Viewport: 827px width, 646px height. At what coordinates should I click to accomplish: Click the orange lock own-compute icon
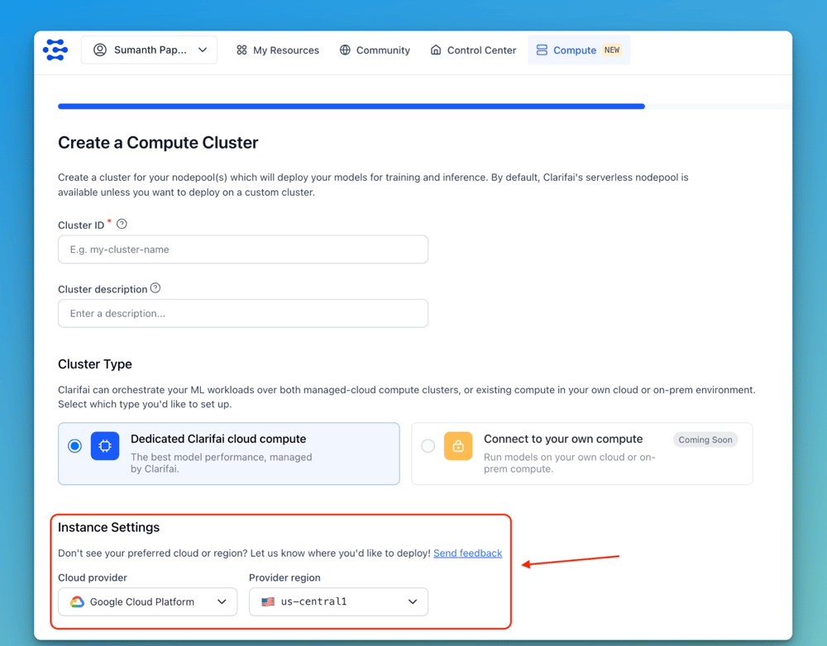click(458, 446)
